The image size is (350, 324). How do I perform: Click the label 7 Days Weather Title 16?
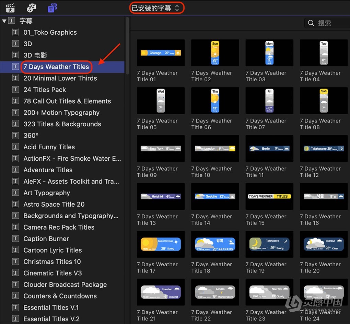click(320, 220)
